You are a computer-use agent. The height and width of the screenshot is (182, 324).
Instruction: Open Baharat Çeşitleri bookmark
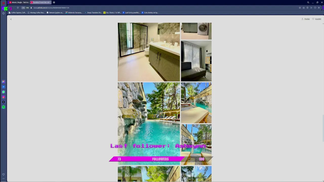(x=55, y=12)
